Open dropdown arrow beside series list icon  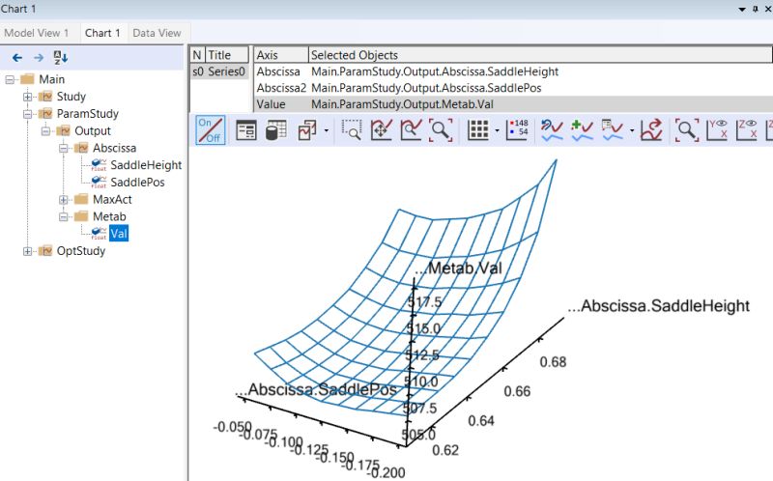point(632,130)
